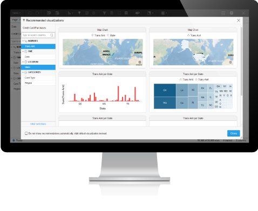
Task: Click the filter funnel icon in toolbar
Action: tap(104, 13)
